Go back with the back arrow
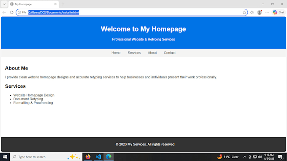This screenshot has width=287, height=161. [4, 12]
